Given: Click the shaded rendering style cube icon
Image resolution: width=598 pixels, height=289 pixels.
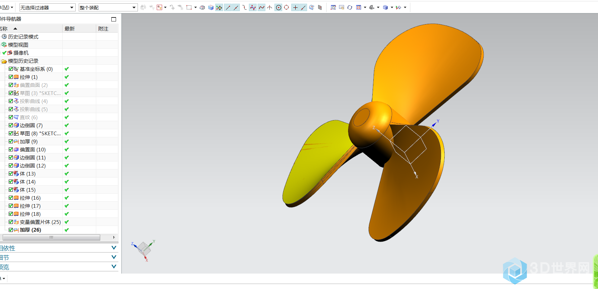Looking at the screenshot, I should click(385, 7).
